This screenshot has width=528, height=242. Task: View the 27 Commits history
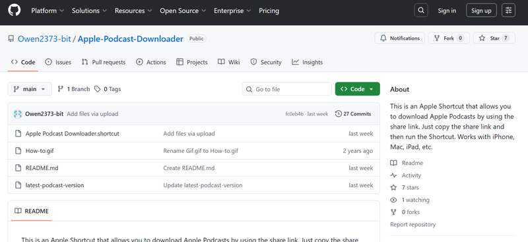click(x=353, y=114)
